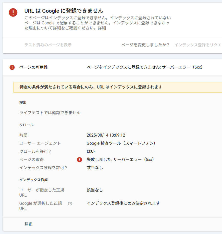Open the 詳細 link in the top description
Image resolution: width=222 pixels, height=234 pixels.
(x=102, y=28)
